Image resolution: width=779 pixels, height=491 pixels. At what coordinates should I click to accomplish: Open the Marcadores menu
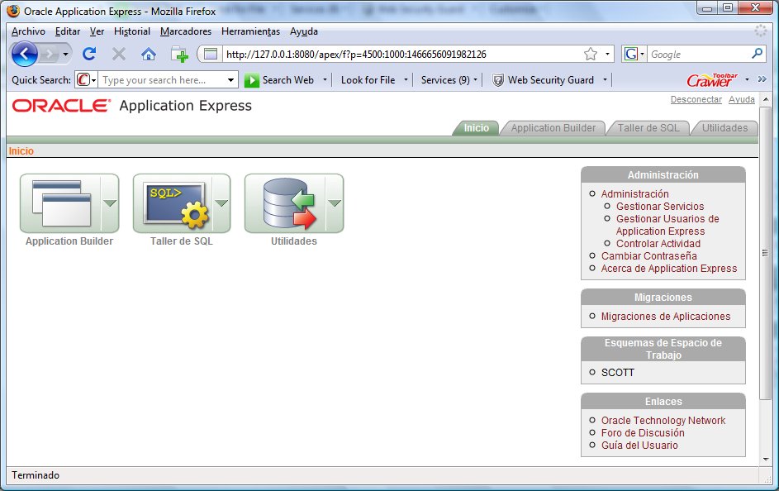(x=186, y=31)
